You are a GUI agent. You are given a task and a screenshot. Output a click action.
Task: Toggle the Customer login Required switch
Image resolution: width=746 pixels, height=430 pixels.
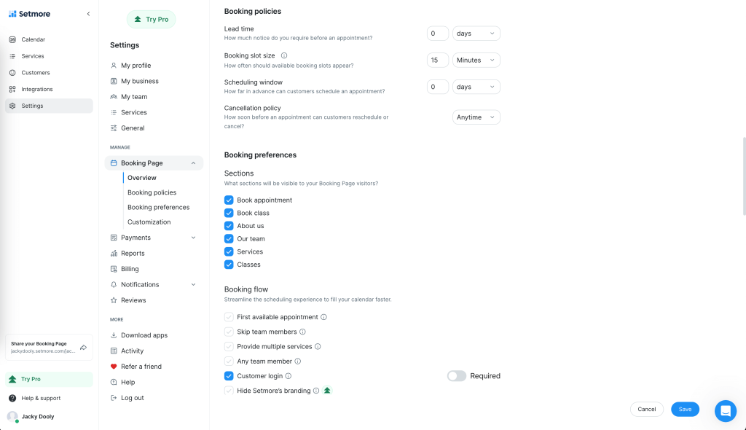coord(457,376)
